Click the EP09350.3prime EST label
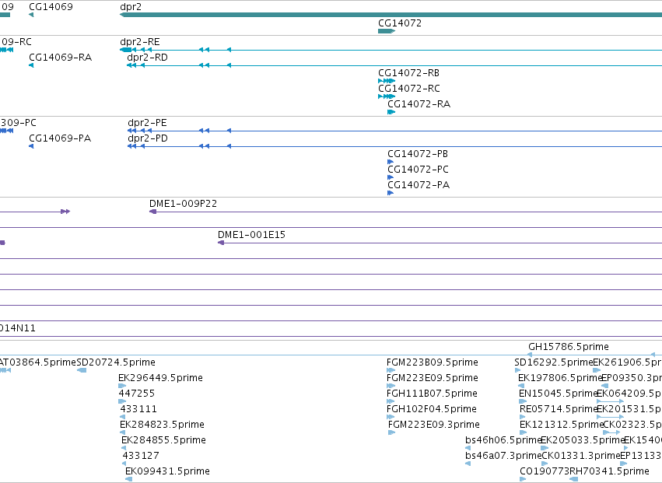The width and height of the screenshot is (662, 483). click(x=631, y=378)
